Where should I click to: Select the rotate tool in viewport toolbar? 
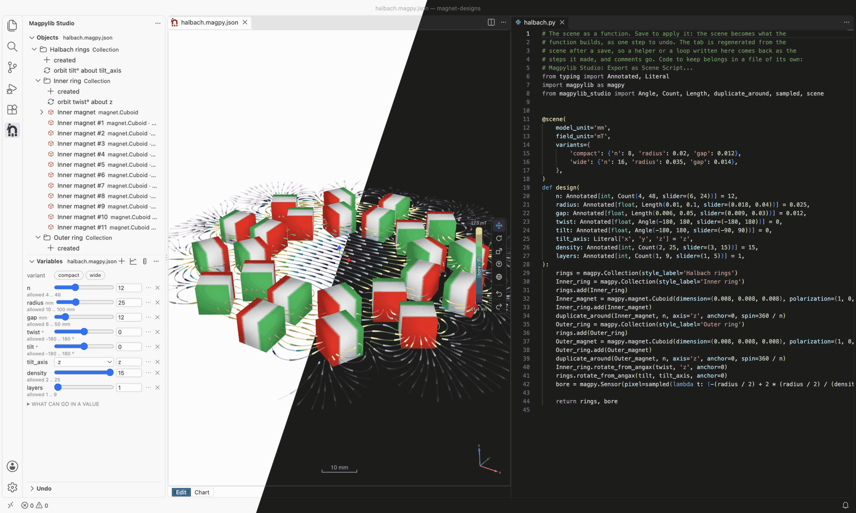pyautogui.click(x=499, y=238)
